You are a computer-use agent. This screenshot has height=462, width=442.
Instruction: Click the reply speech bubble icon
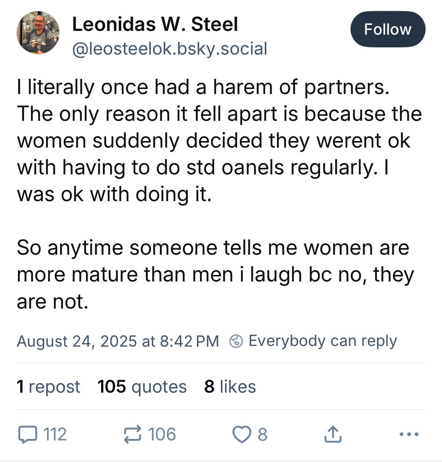pyautogui.click(x=27, y=434)
